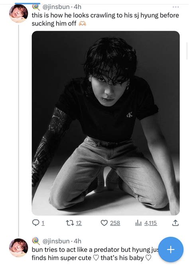This screenshot has width=189, height=265.
Task: Open the black and white photo
Action: click(106, 123)
